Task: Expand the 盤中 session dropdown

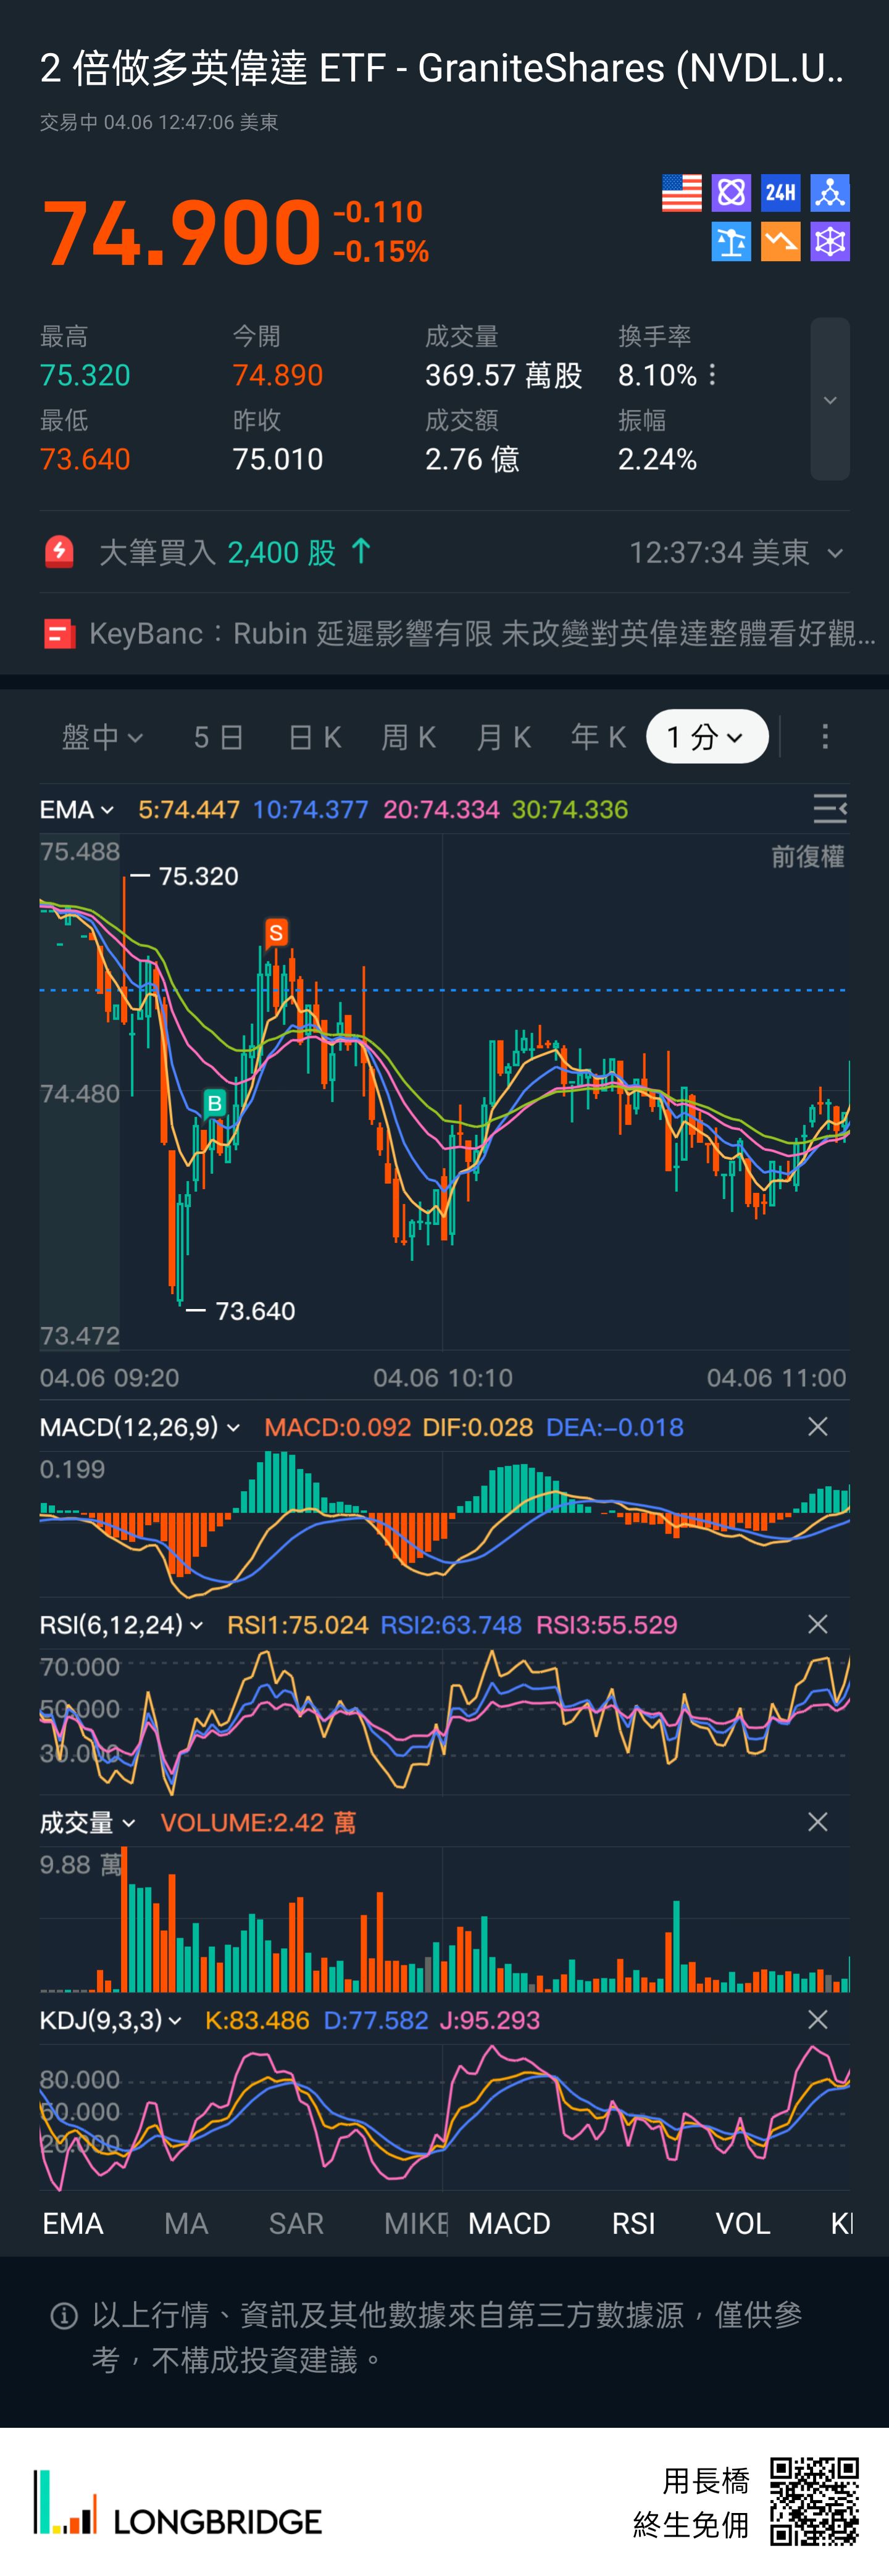Action: pos(102,737)
